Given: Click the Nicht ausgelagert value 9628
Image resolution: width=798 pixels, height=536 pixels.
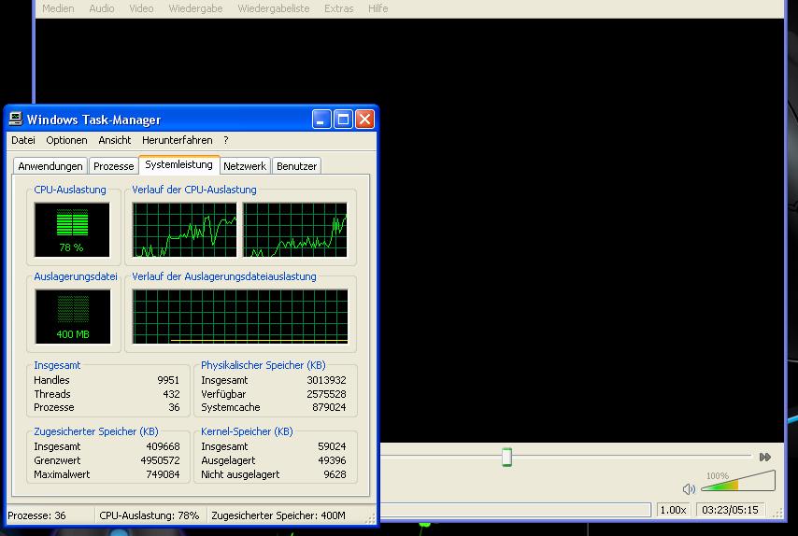Looking at the screenshot, I should 335,474.
